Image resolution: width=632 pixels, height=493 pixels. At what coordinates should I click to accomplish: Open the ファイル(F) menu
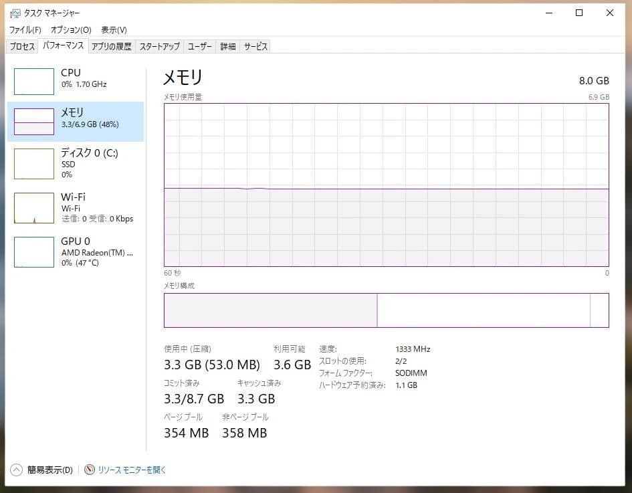[x=25, y=30]
